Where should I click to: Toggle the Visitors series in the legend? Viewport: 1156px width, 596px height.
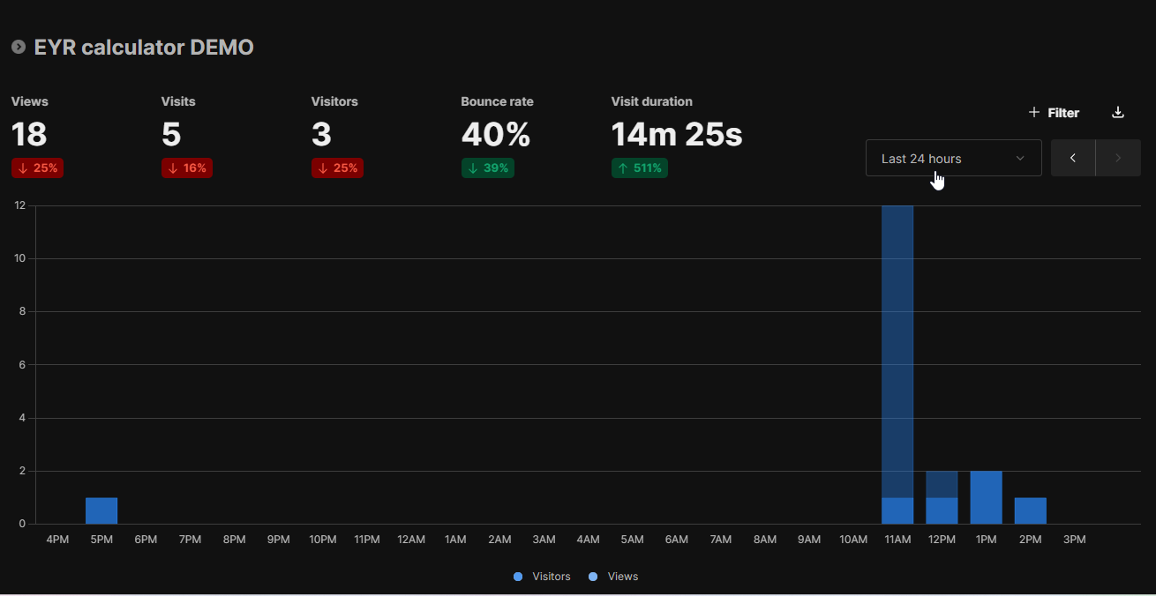(542, 576)
